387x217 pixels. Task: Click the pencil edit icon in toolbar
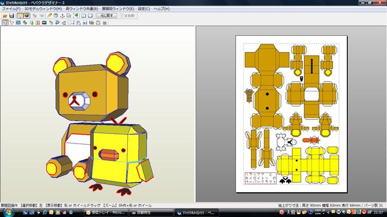(50, 15)
